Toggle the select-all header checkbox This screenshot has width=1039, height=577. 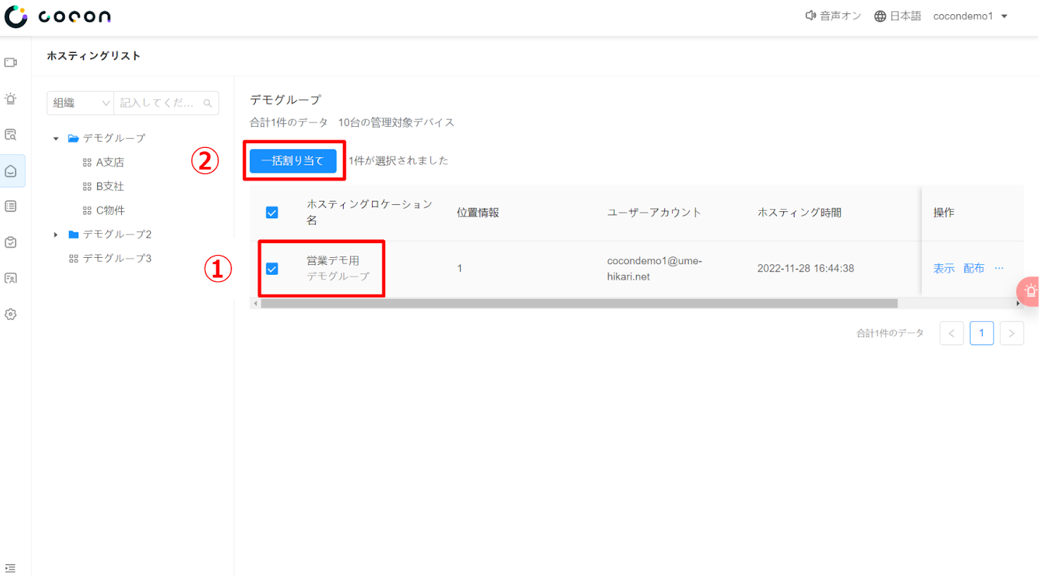pyautogui.click(x=272, y=213)
